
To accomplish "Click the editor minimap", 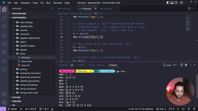I will click(189, 23).
